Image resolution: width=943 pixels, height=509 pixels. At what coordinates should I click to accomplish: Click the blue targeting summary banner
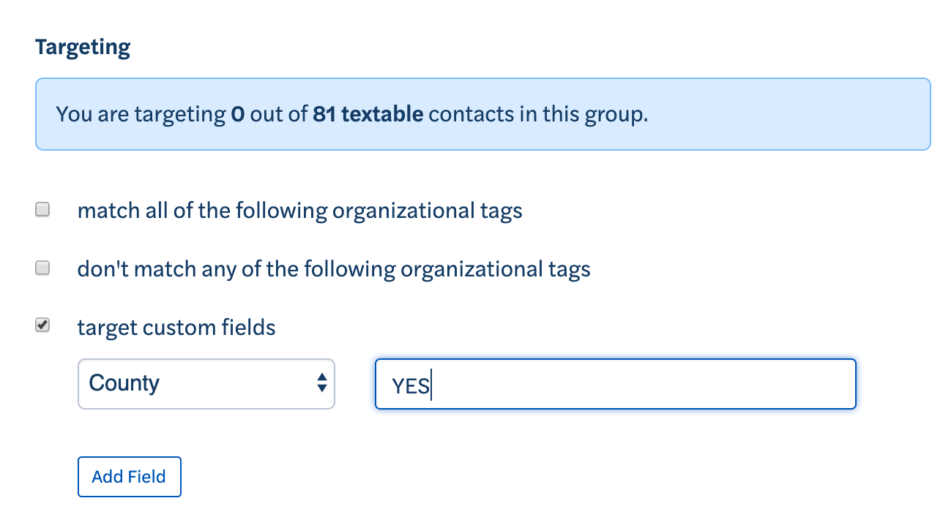[482, 113]
